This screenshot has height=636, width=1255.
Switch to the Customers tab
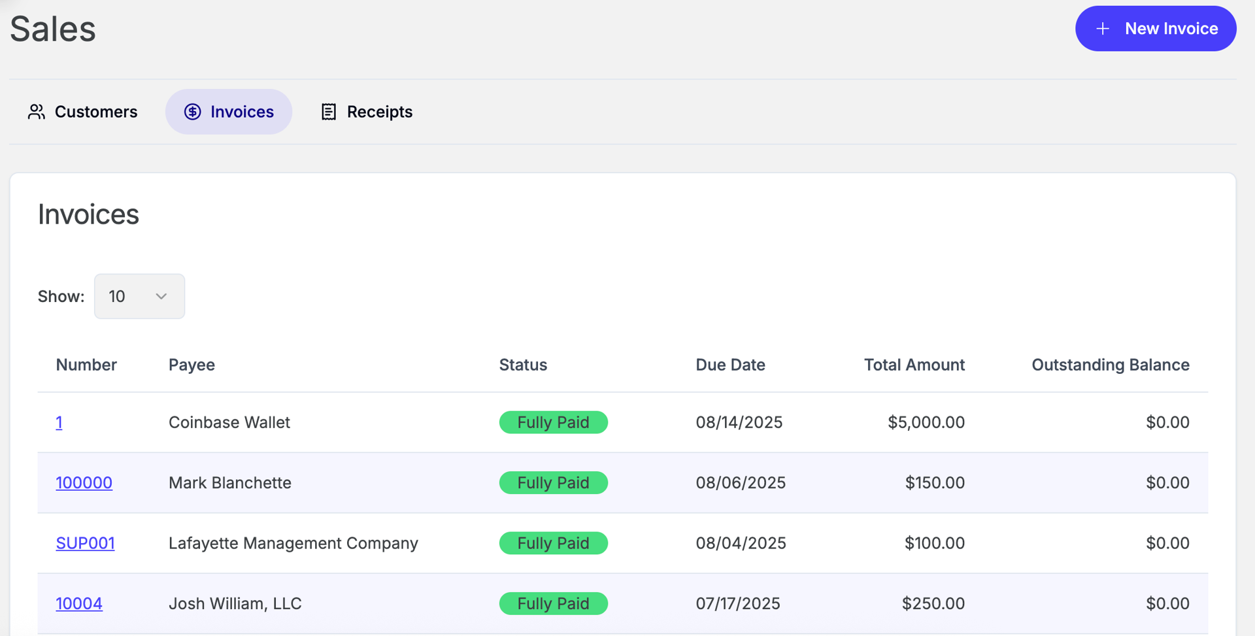click(82, 112)
